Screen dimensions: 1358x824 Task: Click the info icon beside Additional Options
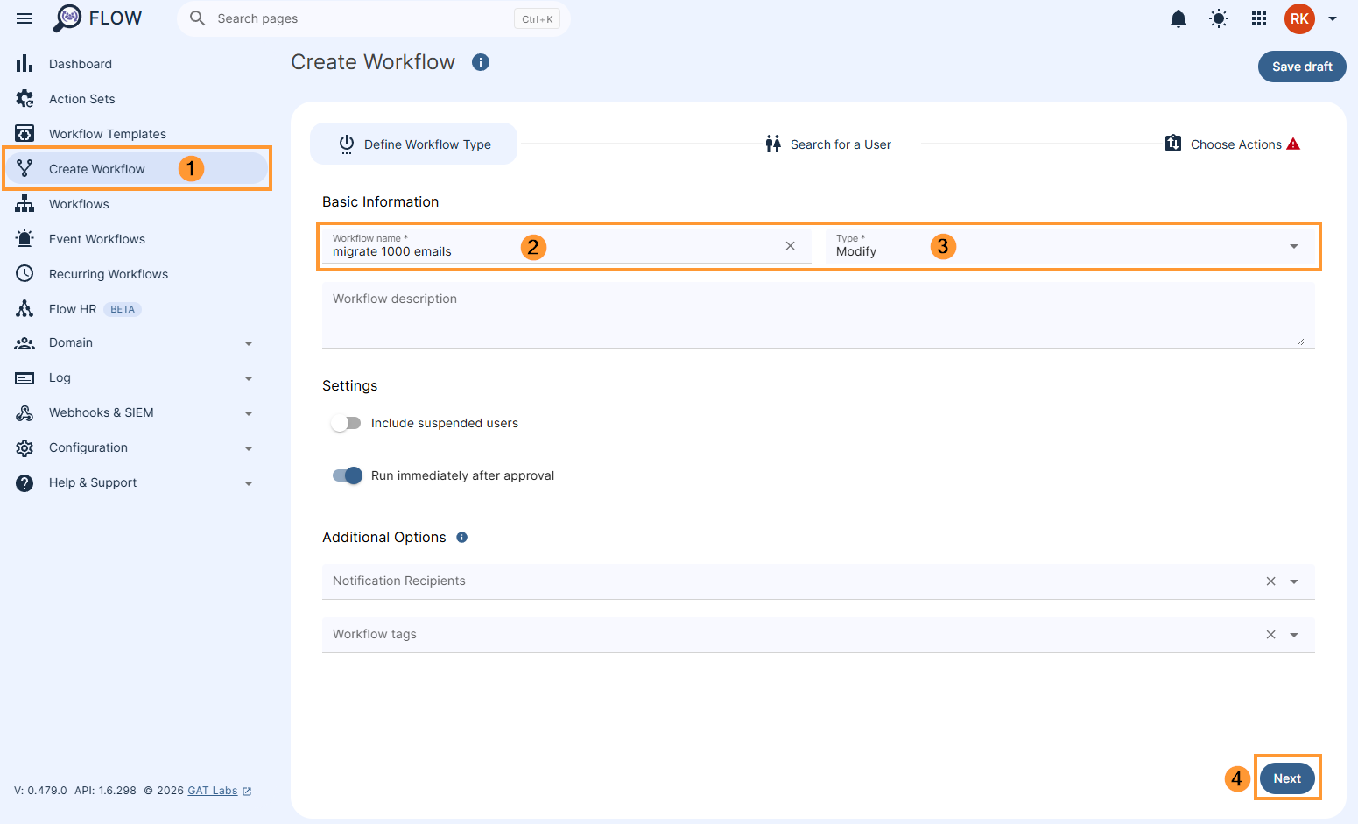coord(462,538)
